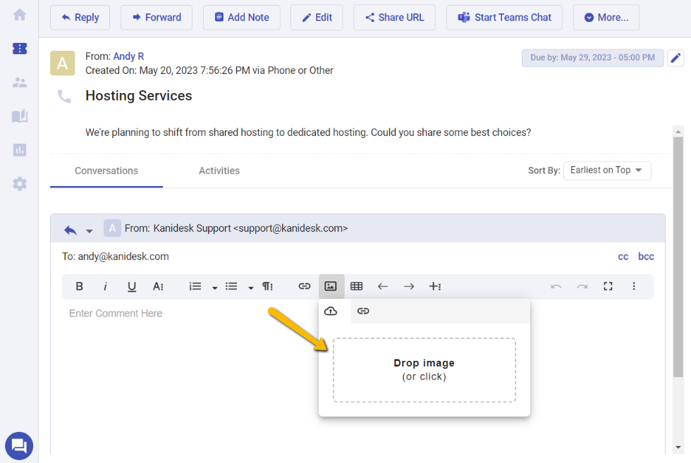Screen dimensions: 691x463
Task: Open the Earliest on Top sort dropdown
Action: (x=607, y=171)
